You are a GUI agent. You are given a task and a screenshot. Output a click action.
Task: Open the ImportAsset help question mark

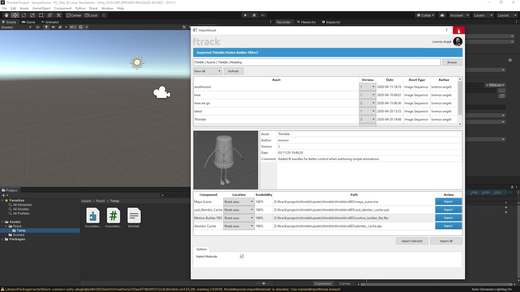pos(446,30)
